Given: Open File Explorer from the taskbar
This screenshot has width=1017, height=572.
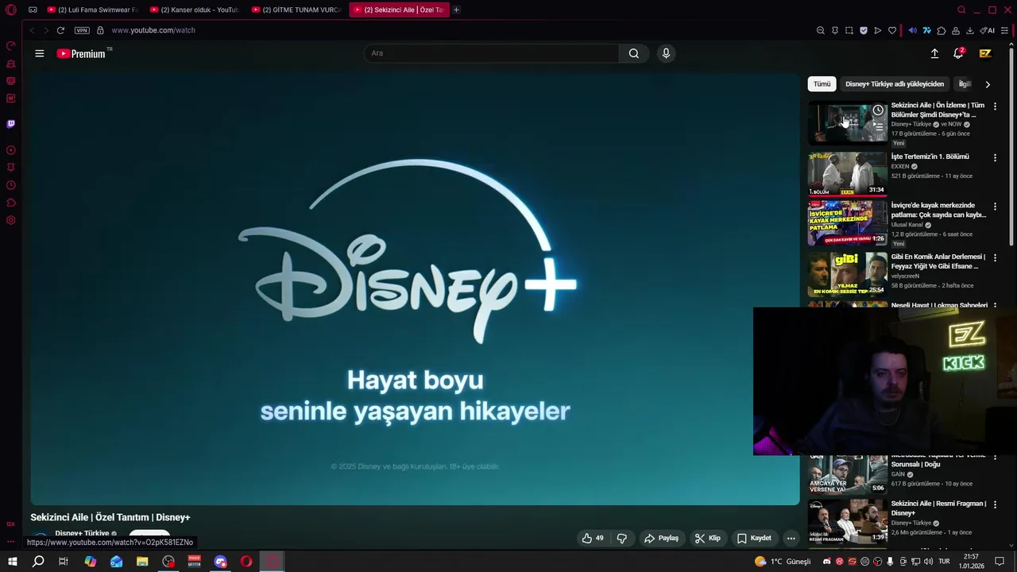Looking at the screenshot, I should point(142,562).
